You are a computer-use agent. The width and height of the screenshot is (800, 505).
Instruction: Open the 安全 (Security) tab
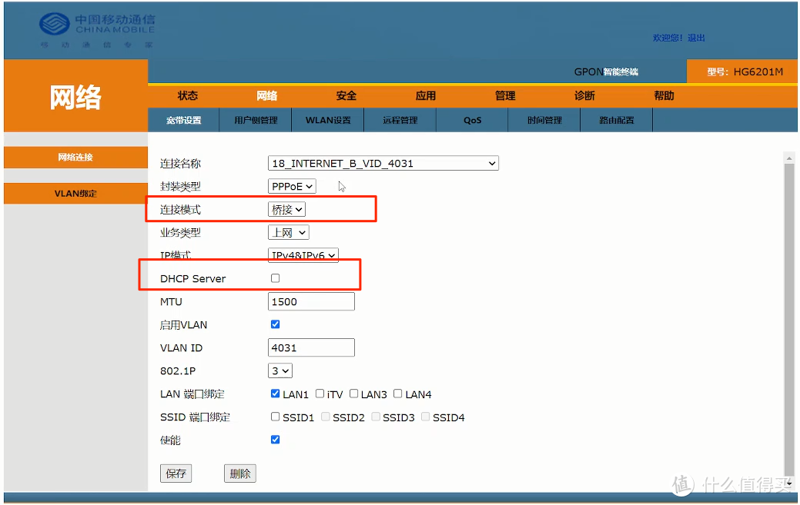click(x=346, y=95)
